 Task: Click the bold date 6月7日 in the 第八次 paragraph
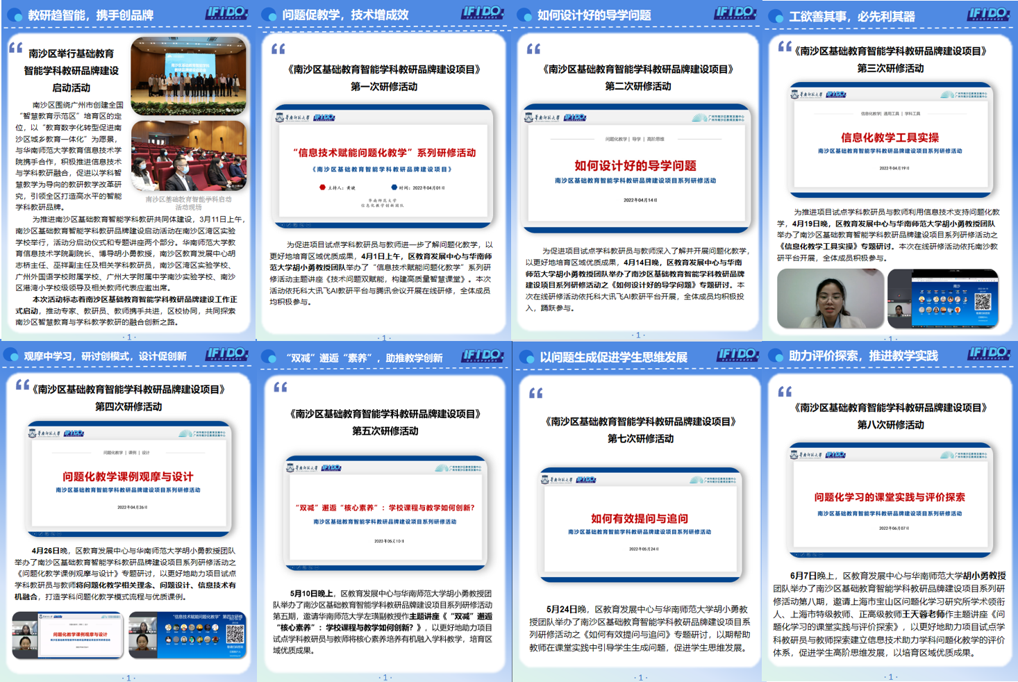[803, 576]
